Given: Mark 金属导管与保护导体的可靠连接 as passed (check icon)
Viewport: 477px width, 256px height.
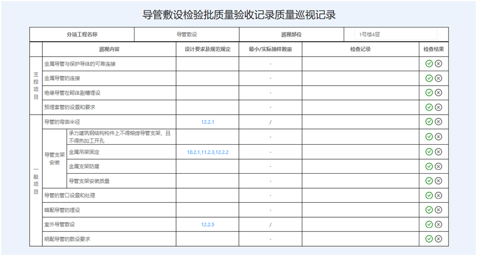Looking at the screenshot, I should (x=429, y=64).
